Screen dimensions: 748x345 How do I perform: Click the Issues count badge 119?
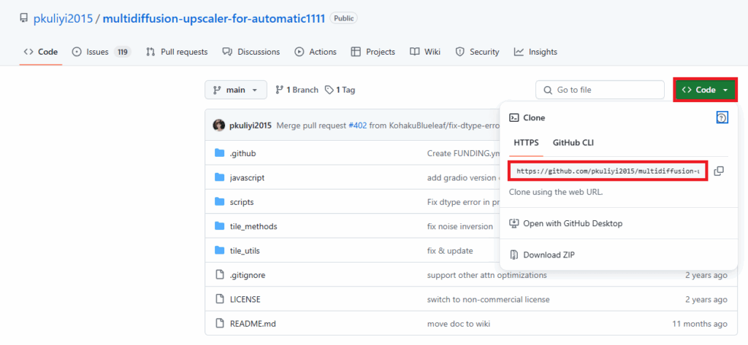[123, 52]
